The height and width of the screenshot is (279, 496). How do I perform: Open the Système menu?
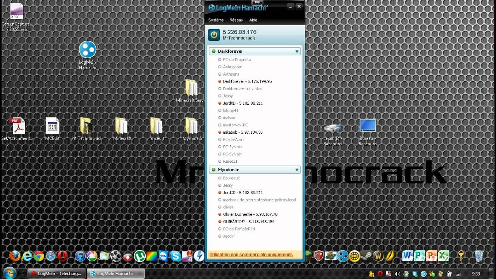pos(216,20)
